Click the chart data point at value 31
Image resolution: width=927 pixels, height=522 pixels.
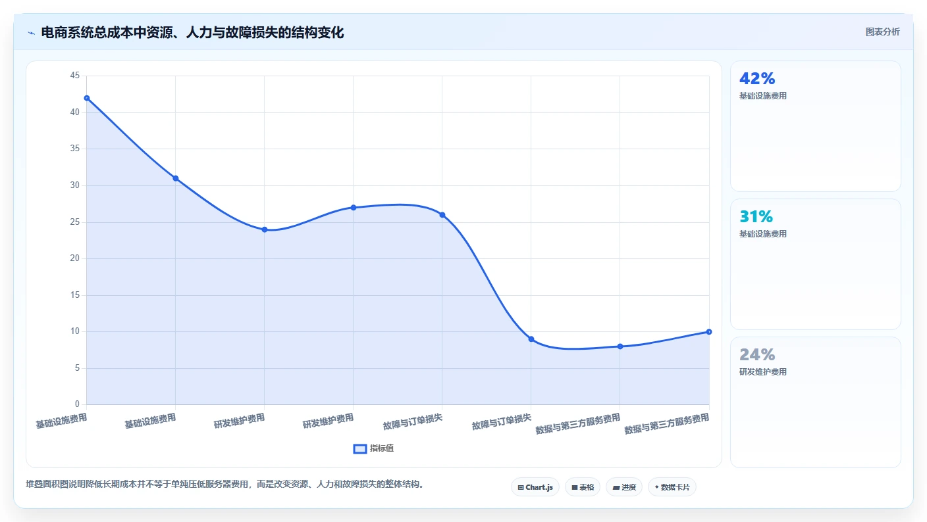click(x=176, y=178)
